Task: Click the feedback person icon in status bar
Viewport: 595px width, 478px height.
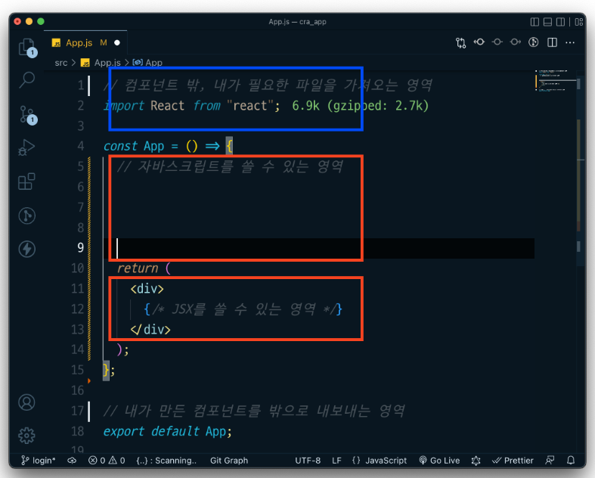Action: [x=550, y=461]
